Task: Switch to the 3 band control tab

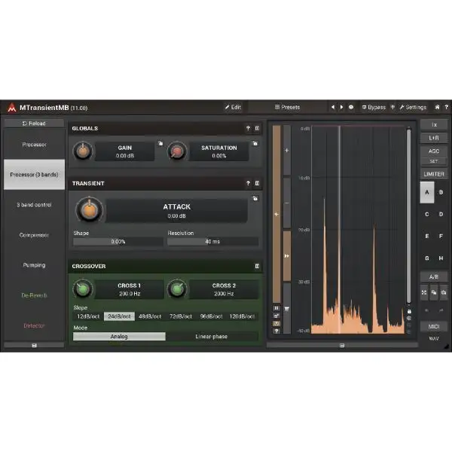Action: [x=34, y=205]
